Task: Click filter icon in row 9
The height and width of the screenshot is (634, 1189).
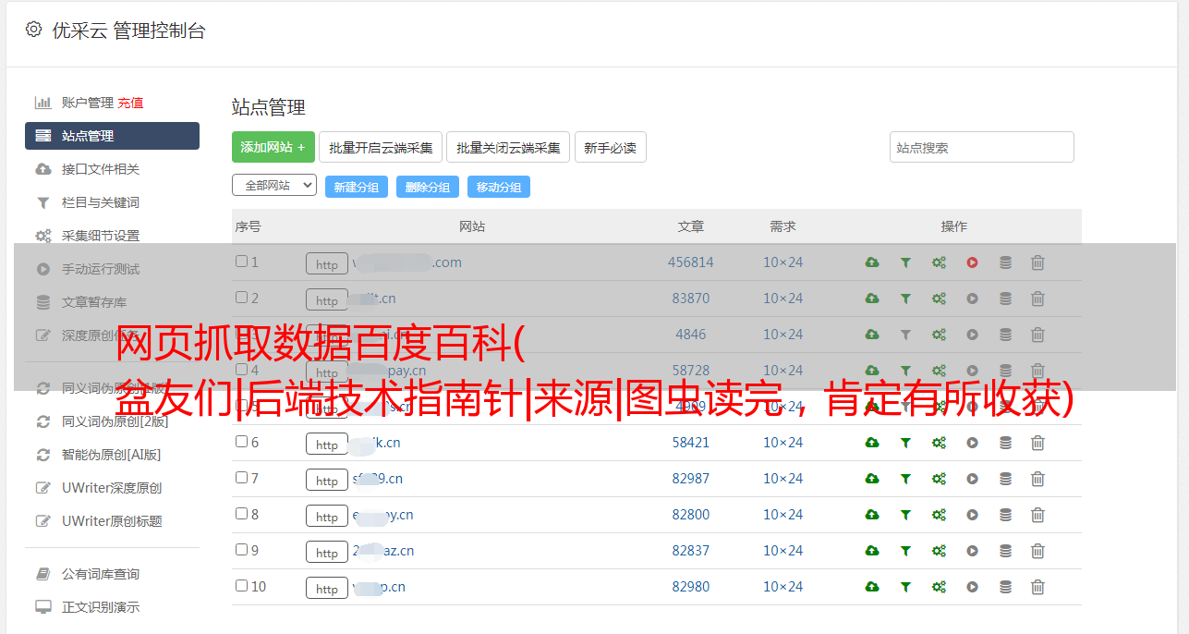Action: click(x=905, y=551)
